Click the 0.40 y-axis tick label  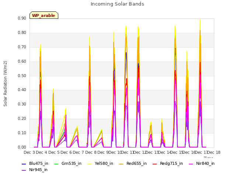coord(22,90)
